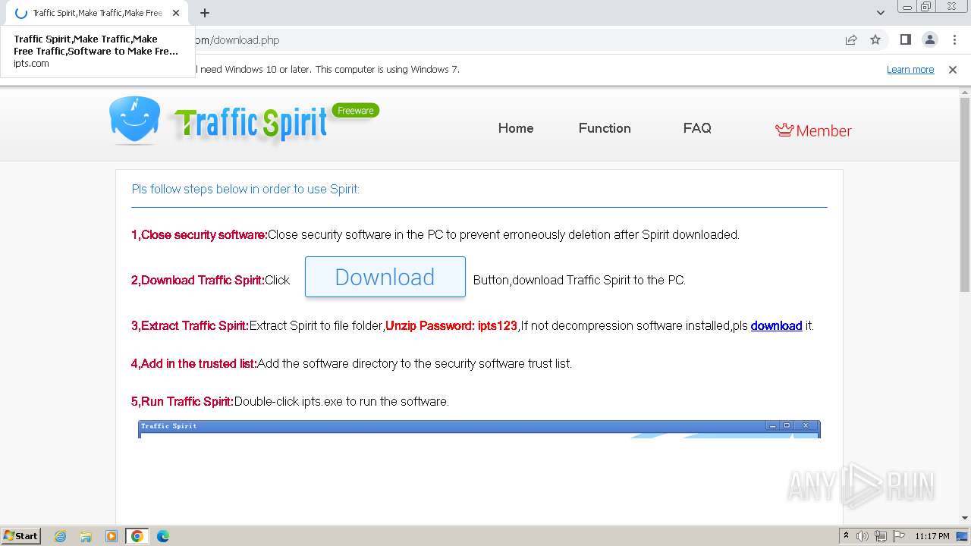Viewport: 971px width, 546px height.
Task: Click 'Pls follow steps below' heading text
Action: (x=246, y=189)
